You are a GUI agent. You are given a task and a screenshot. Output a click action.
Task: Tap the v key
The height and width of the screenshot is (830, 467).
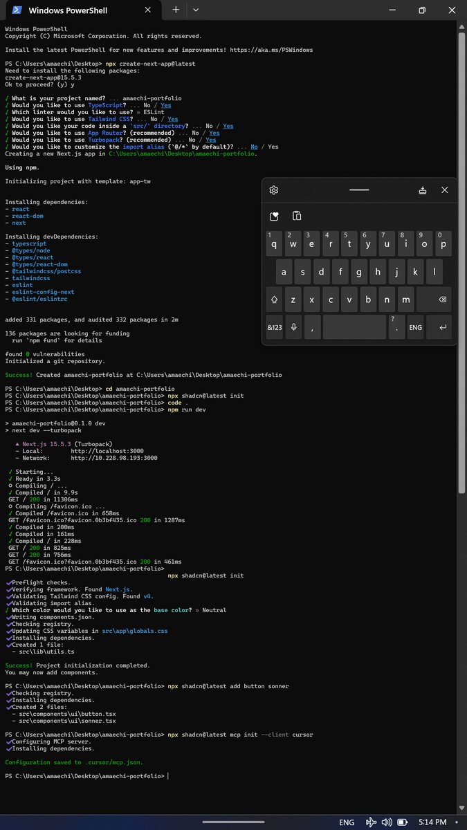coord(349,299)
